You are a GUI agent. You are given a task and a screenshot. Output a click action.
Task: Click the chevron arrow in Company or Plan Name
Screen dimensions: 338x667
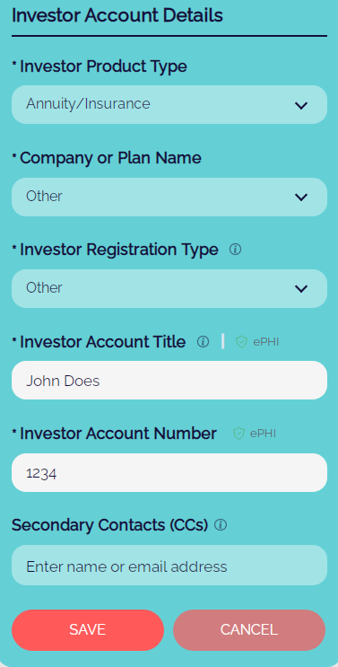(301, 197)
